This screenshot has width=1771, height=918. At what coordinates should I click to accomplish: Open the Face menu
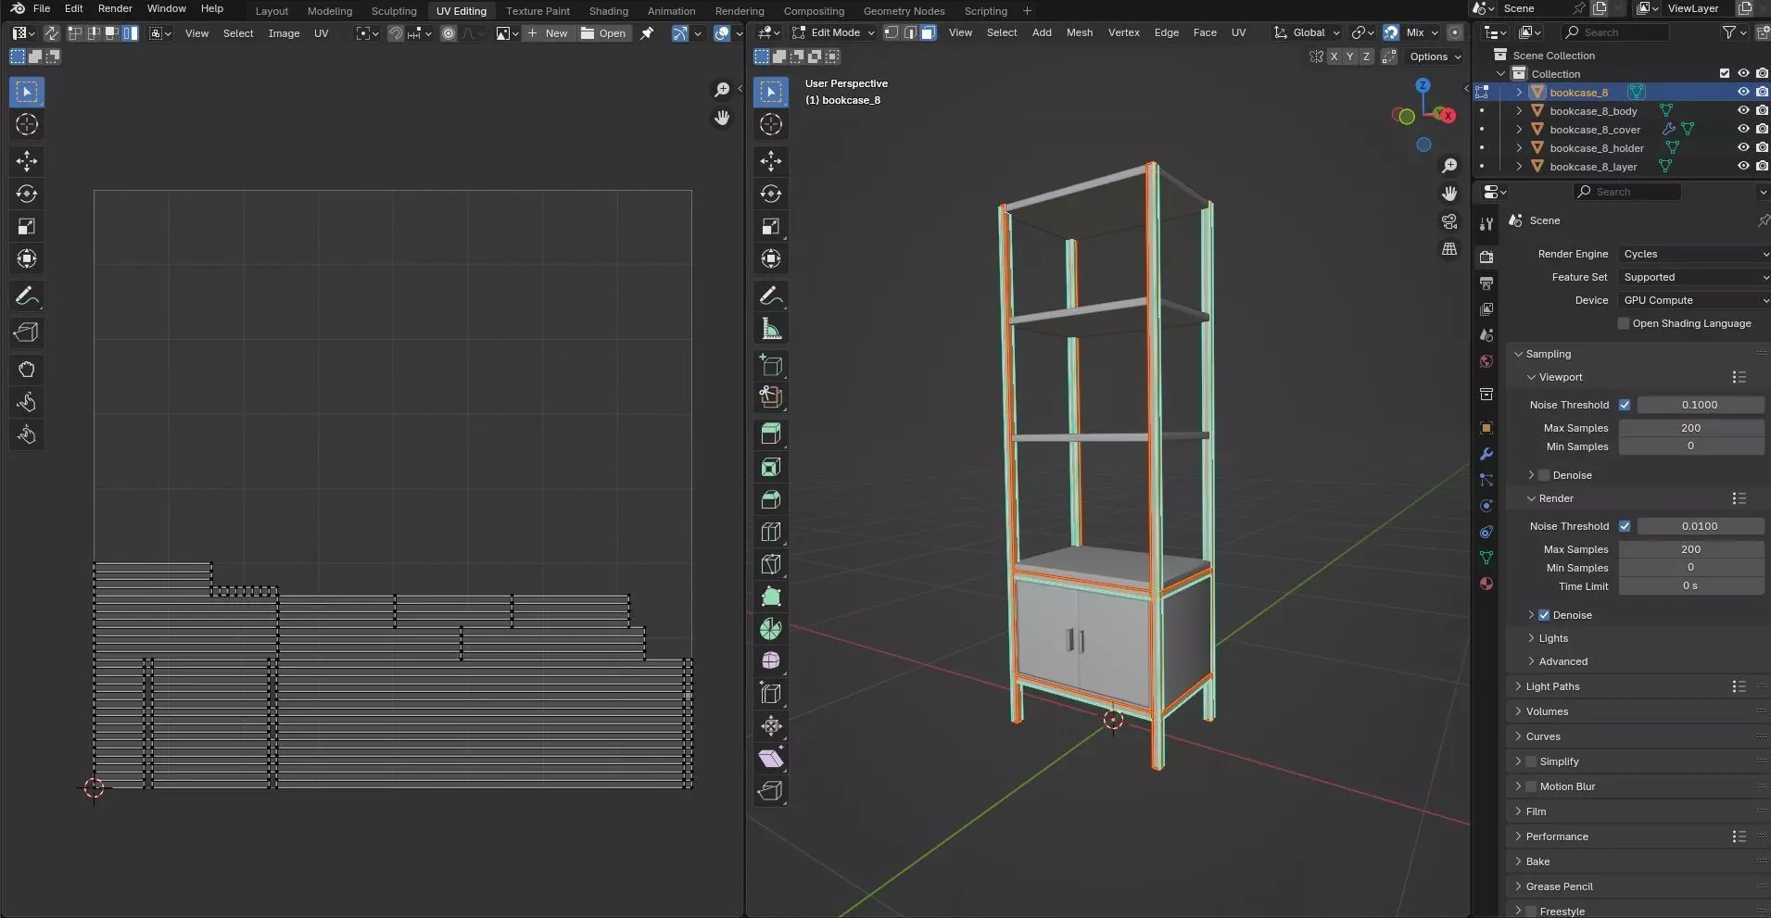tap(1205, 32)
